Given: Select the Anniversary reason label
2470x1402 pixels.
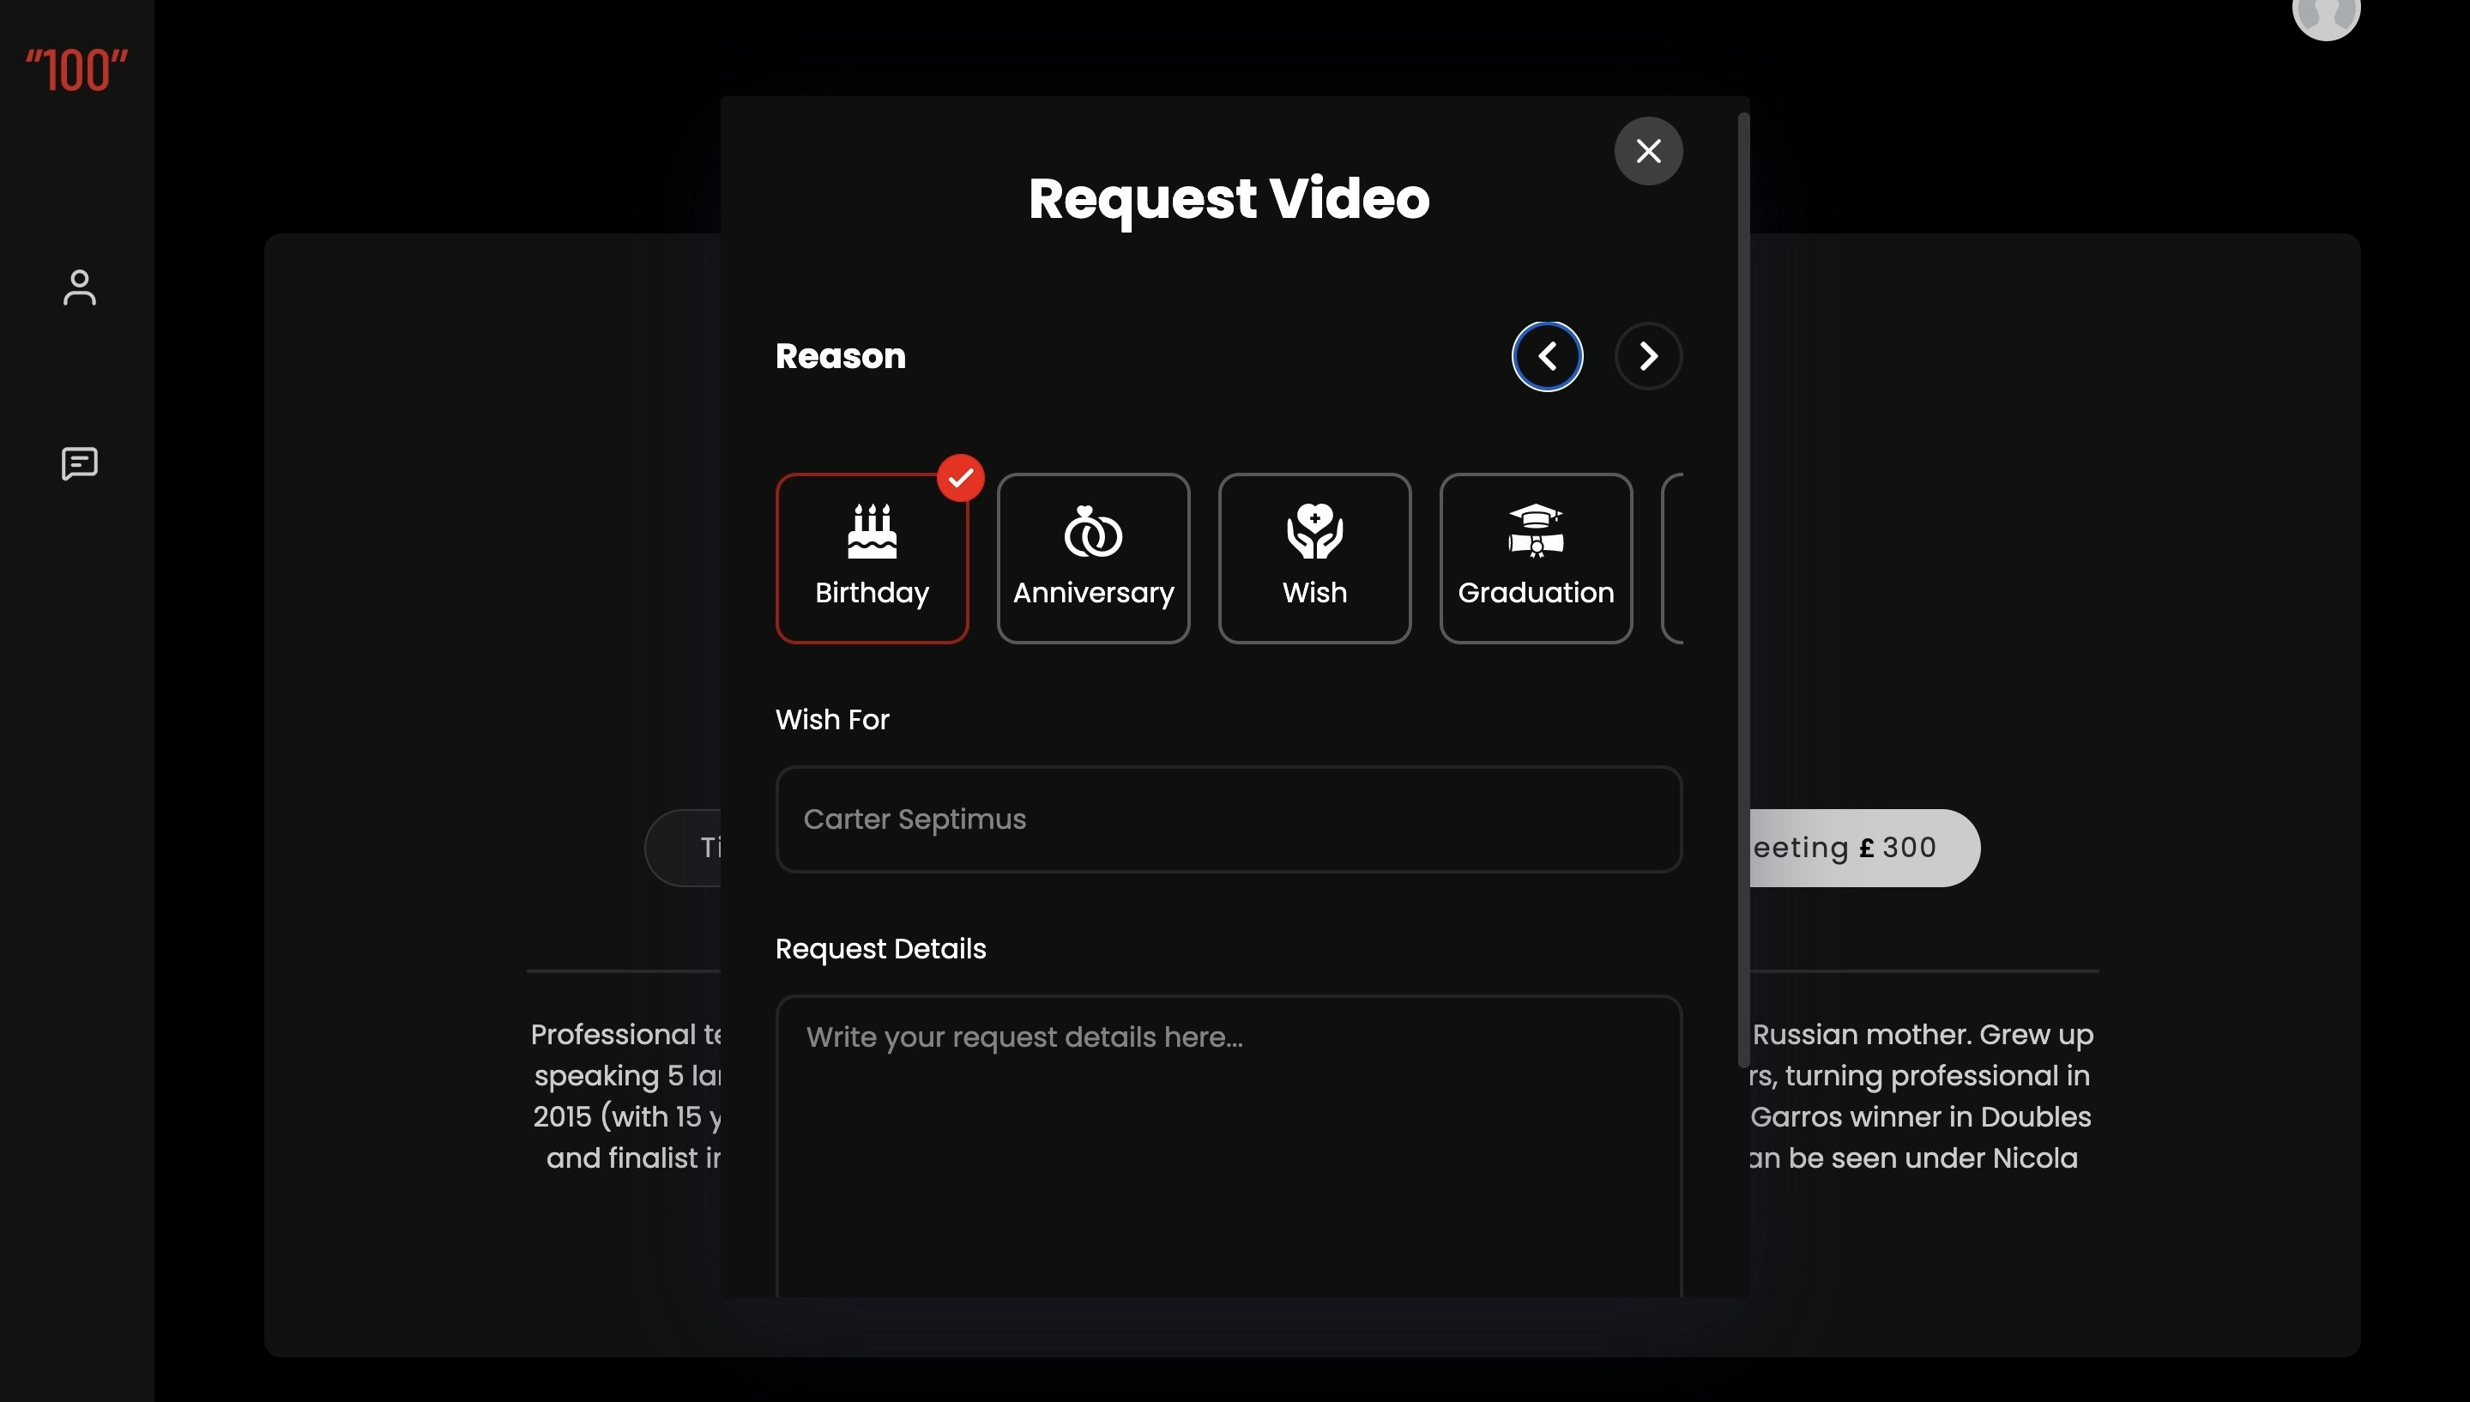Looking at the screenshot, I should coord(1092,593).
